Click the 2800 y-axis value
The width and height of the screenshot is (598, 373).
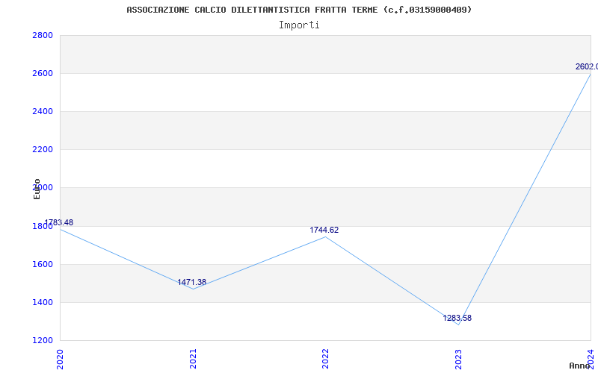[x=43, y=36]
